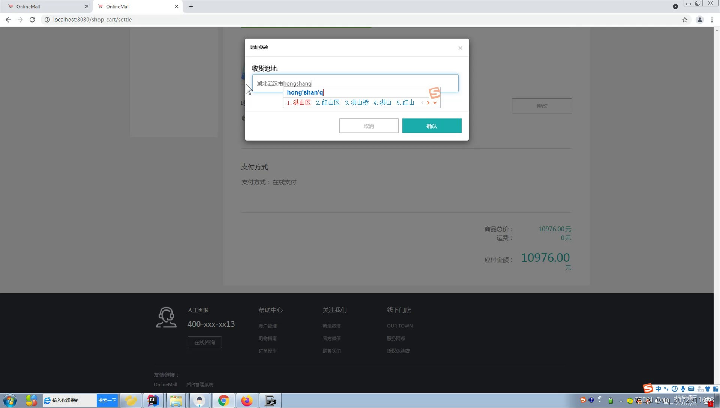Open the Windows Start menu
Image resolution: width=720 pixels, height=408 pixels.
coord(10,400)
